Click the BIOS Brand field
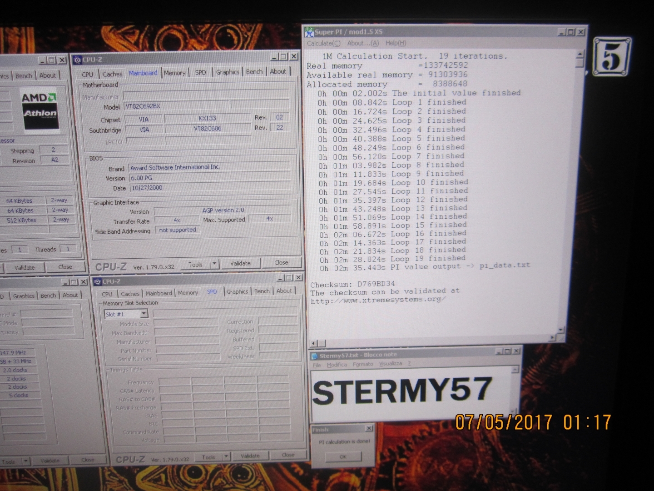The image size is (654, 491). tap(209, 168)
